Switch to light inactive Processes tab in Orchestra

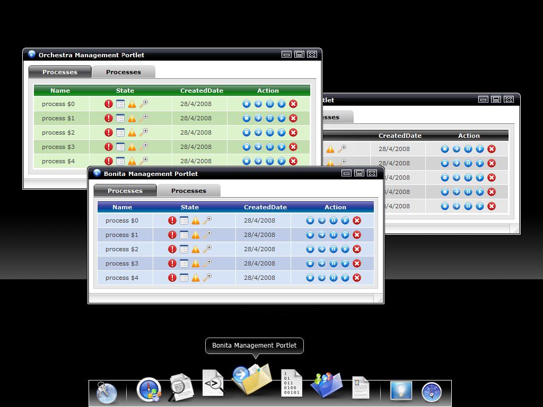coord(124,72)
